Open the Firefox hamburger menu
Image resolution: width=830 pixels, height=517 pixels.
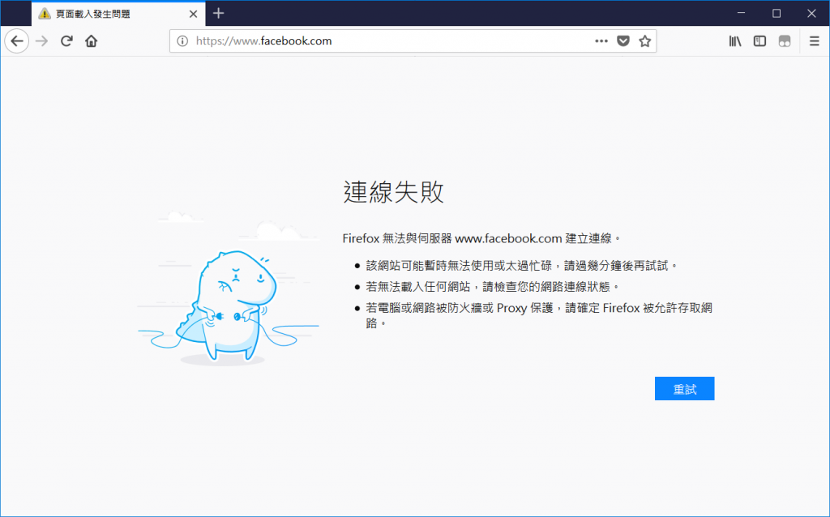[x=814, y=41]
